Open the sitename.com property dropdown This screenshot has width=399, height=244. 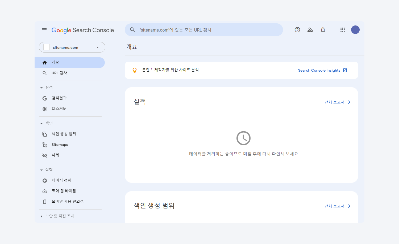tap(72, 47)
